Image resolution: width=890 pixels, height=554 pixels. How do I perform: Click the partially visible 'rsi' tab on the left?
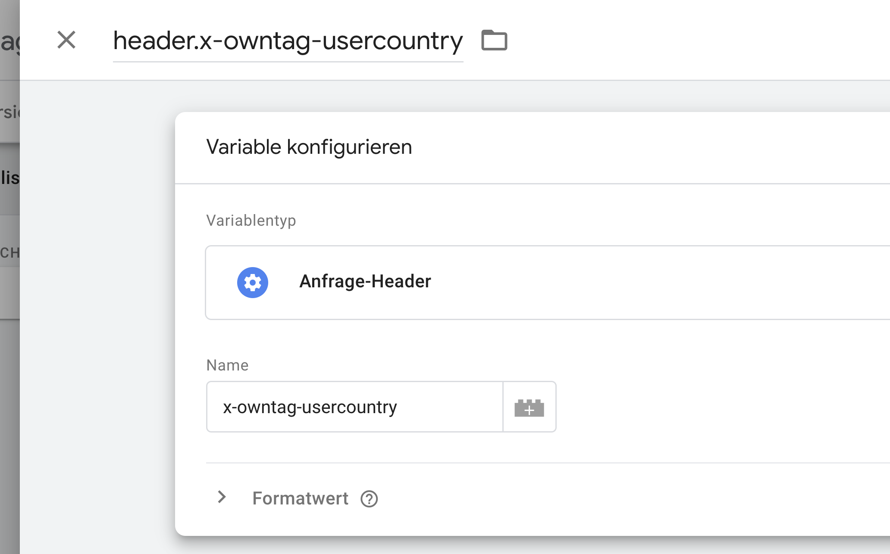tap(9, 112)
